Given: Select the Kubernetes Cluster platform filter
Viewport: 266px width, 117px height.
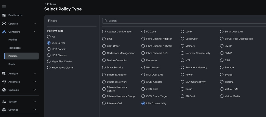Looking at the screenshot, I should pos(49,67).
